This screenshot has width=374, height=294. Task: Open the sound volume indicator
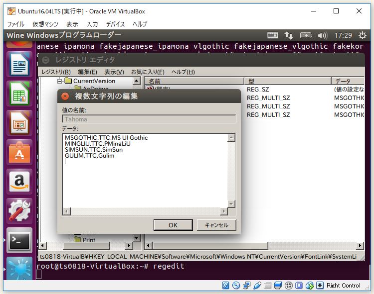(x=323, y=35)
